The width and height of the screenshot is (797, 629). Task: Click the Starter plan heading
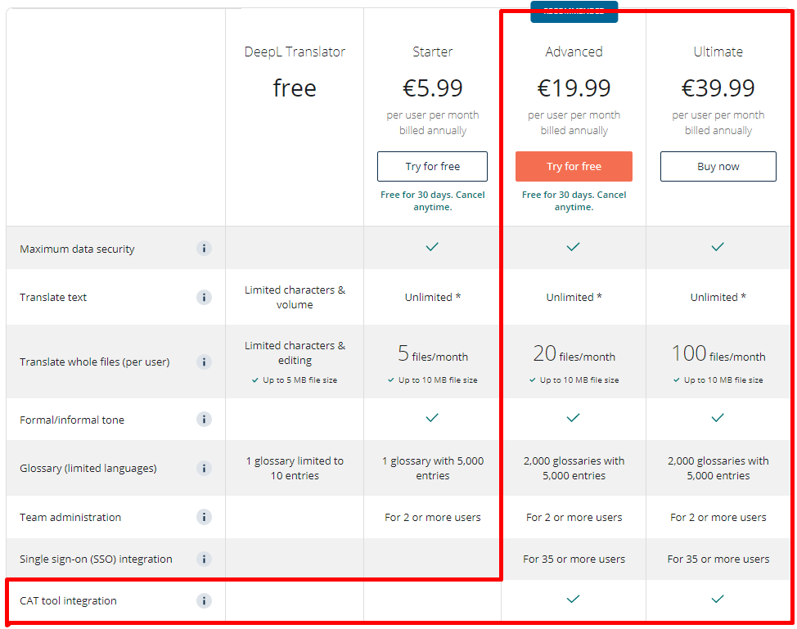point(432,52)
